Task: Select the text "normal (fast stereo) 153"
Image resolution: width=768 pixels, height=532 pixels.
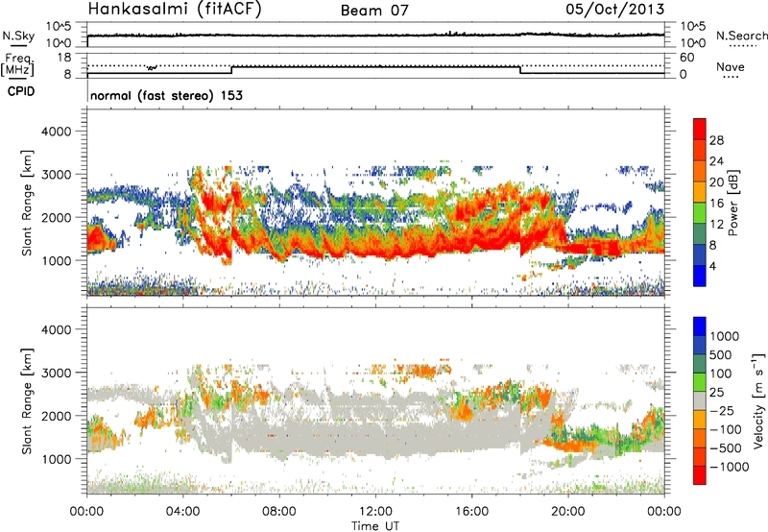Action: click(x=166, y=95)
